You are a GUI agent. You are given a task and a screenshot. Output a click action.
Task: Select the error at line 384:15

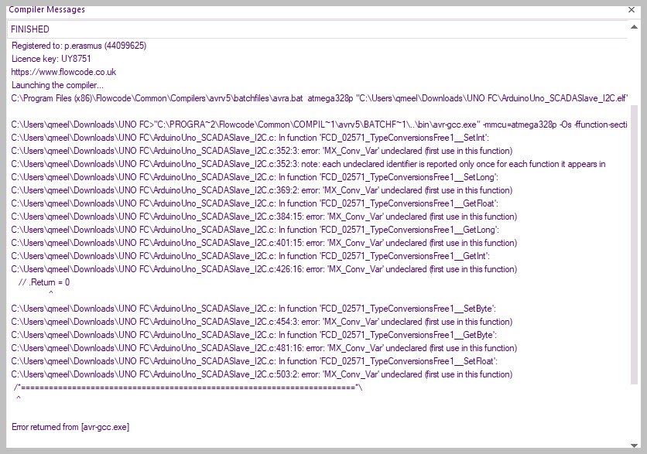coord(264,217)
